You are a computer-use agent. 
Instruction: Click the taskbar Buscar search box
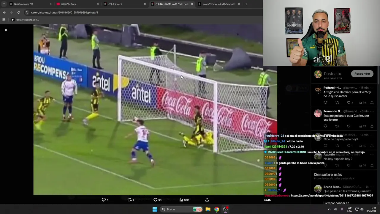pyautogui.click(x=182, y=209)
